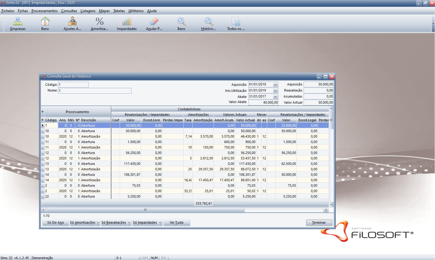Click the Anular eraser icon

click(154, 22)
